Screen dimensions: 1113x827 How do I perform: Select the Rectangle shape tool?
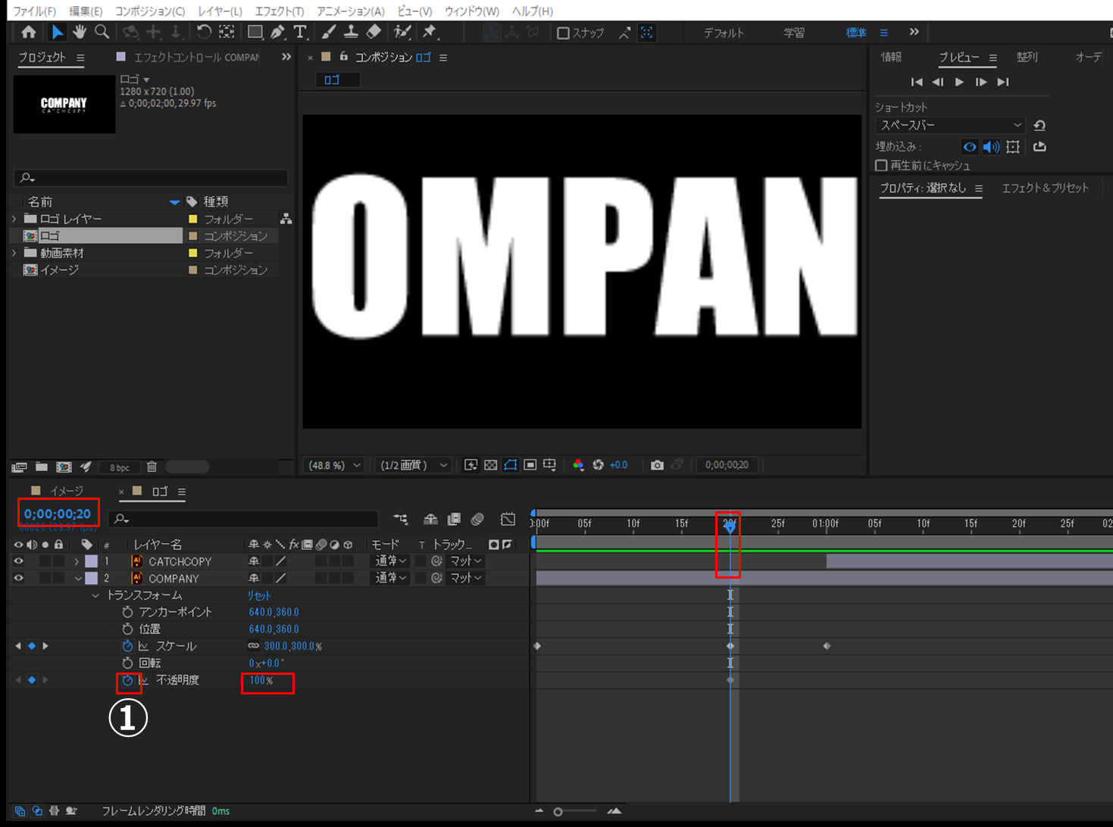(x=255, y=32)
